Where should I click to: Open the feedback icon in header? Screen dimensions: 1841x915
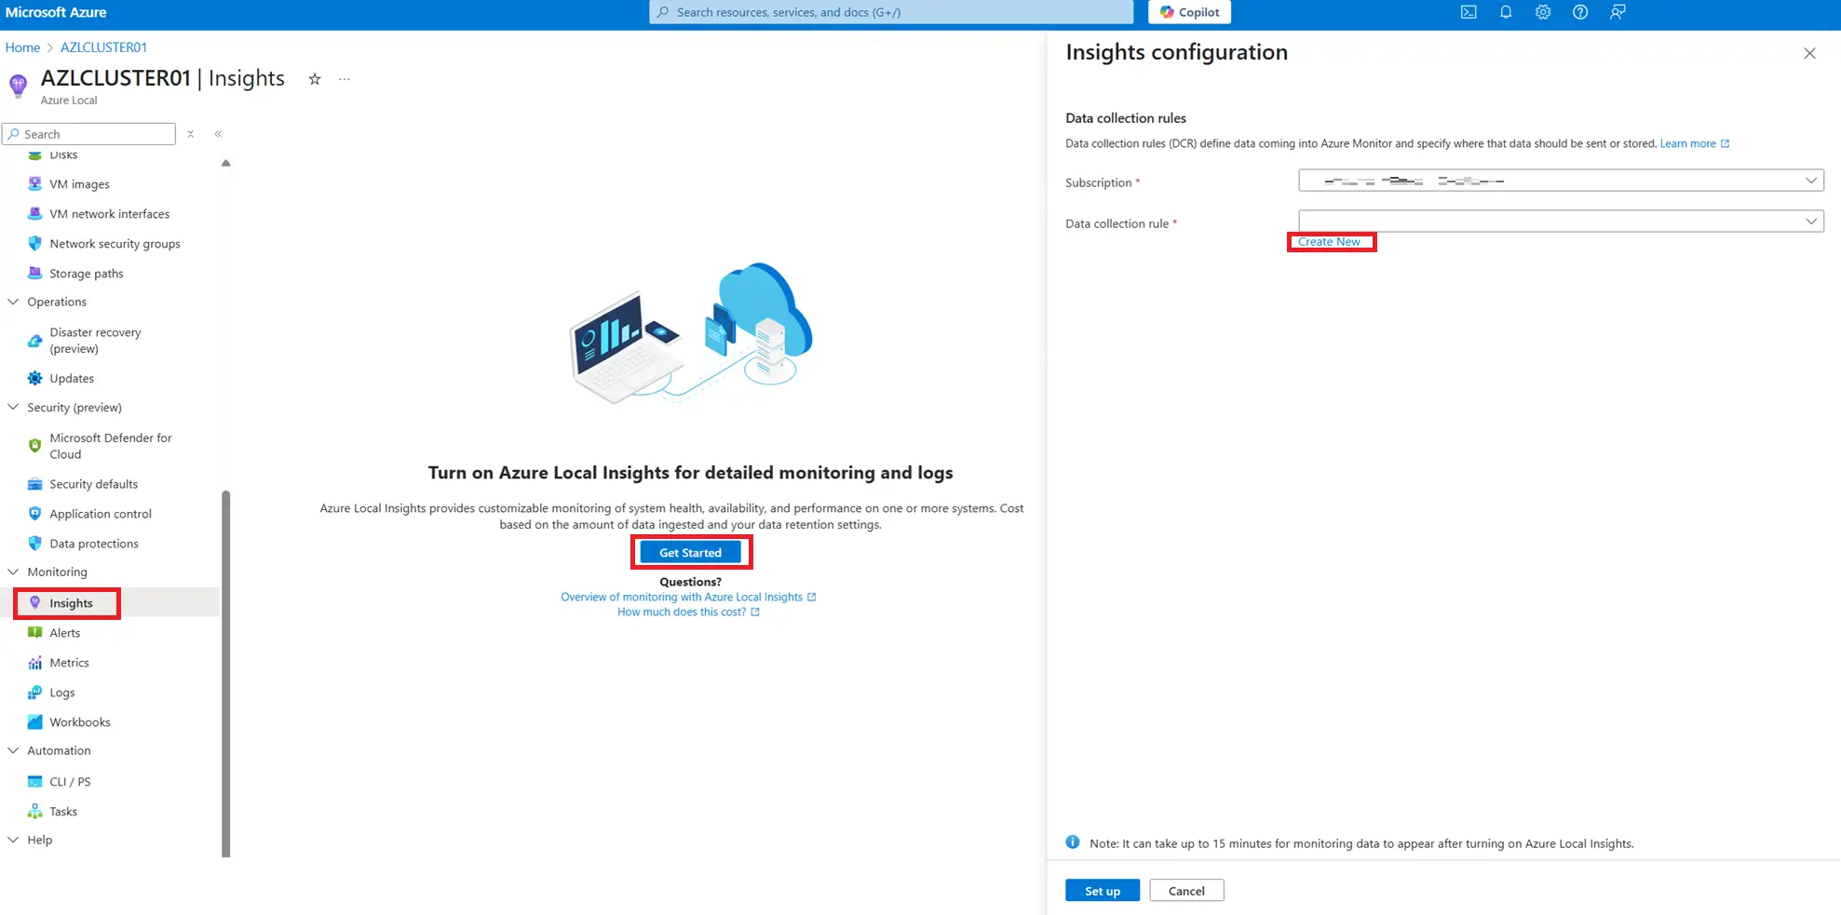click(x=1618, y=12)
